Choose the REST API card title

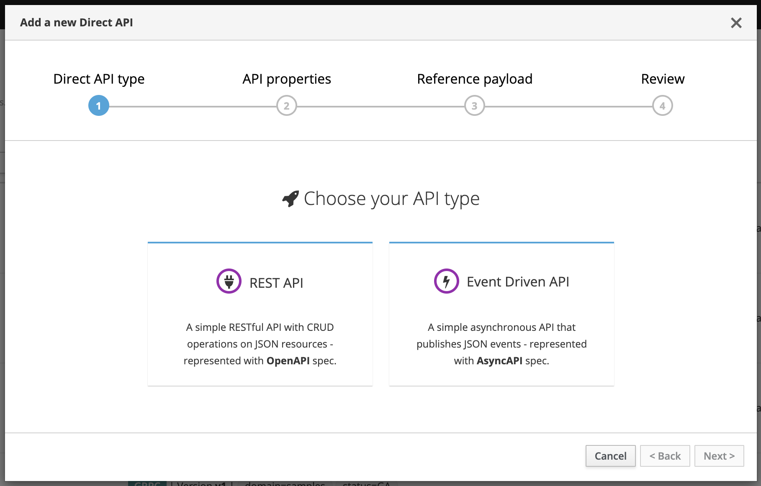tap(276, 283)
